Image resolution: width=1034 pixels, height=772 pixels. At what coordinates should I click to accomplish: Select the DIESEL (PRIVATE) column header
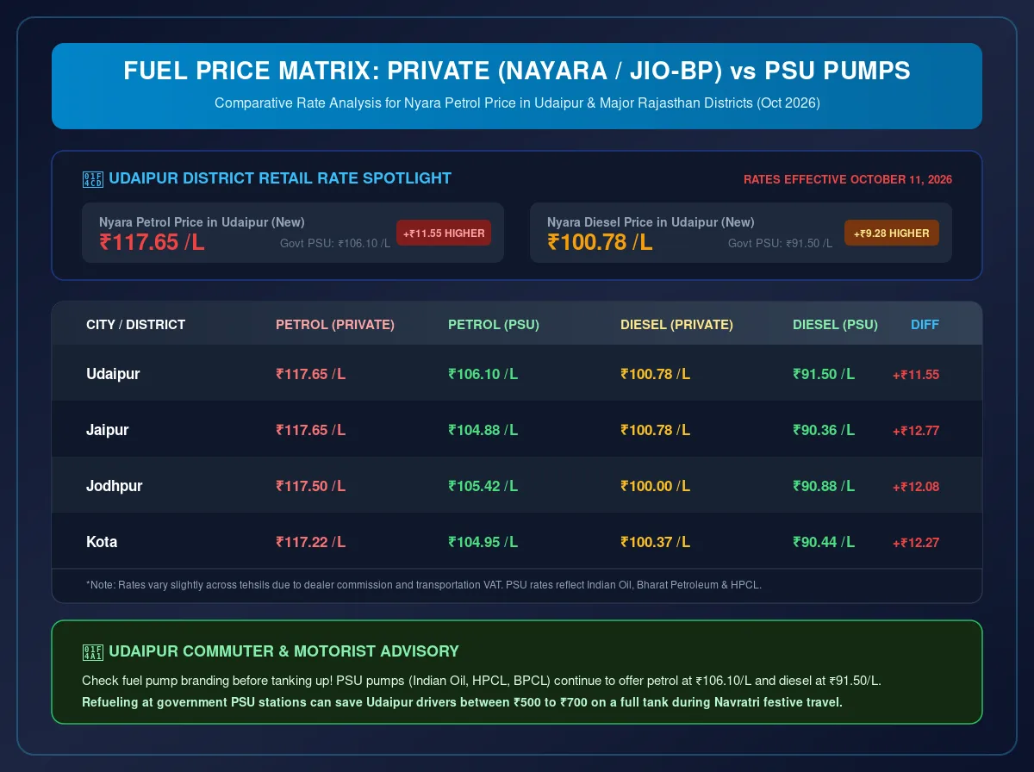(x=676, y=325)
